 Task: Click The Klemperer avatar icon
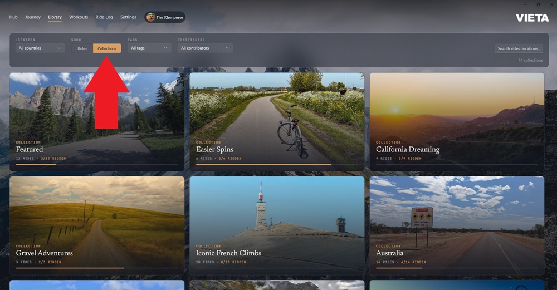(150, 17)
